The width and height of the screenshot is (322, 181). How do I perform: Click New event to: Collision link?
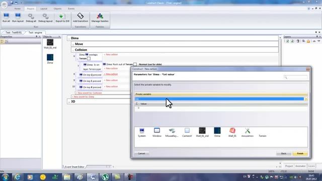point(89,93)
